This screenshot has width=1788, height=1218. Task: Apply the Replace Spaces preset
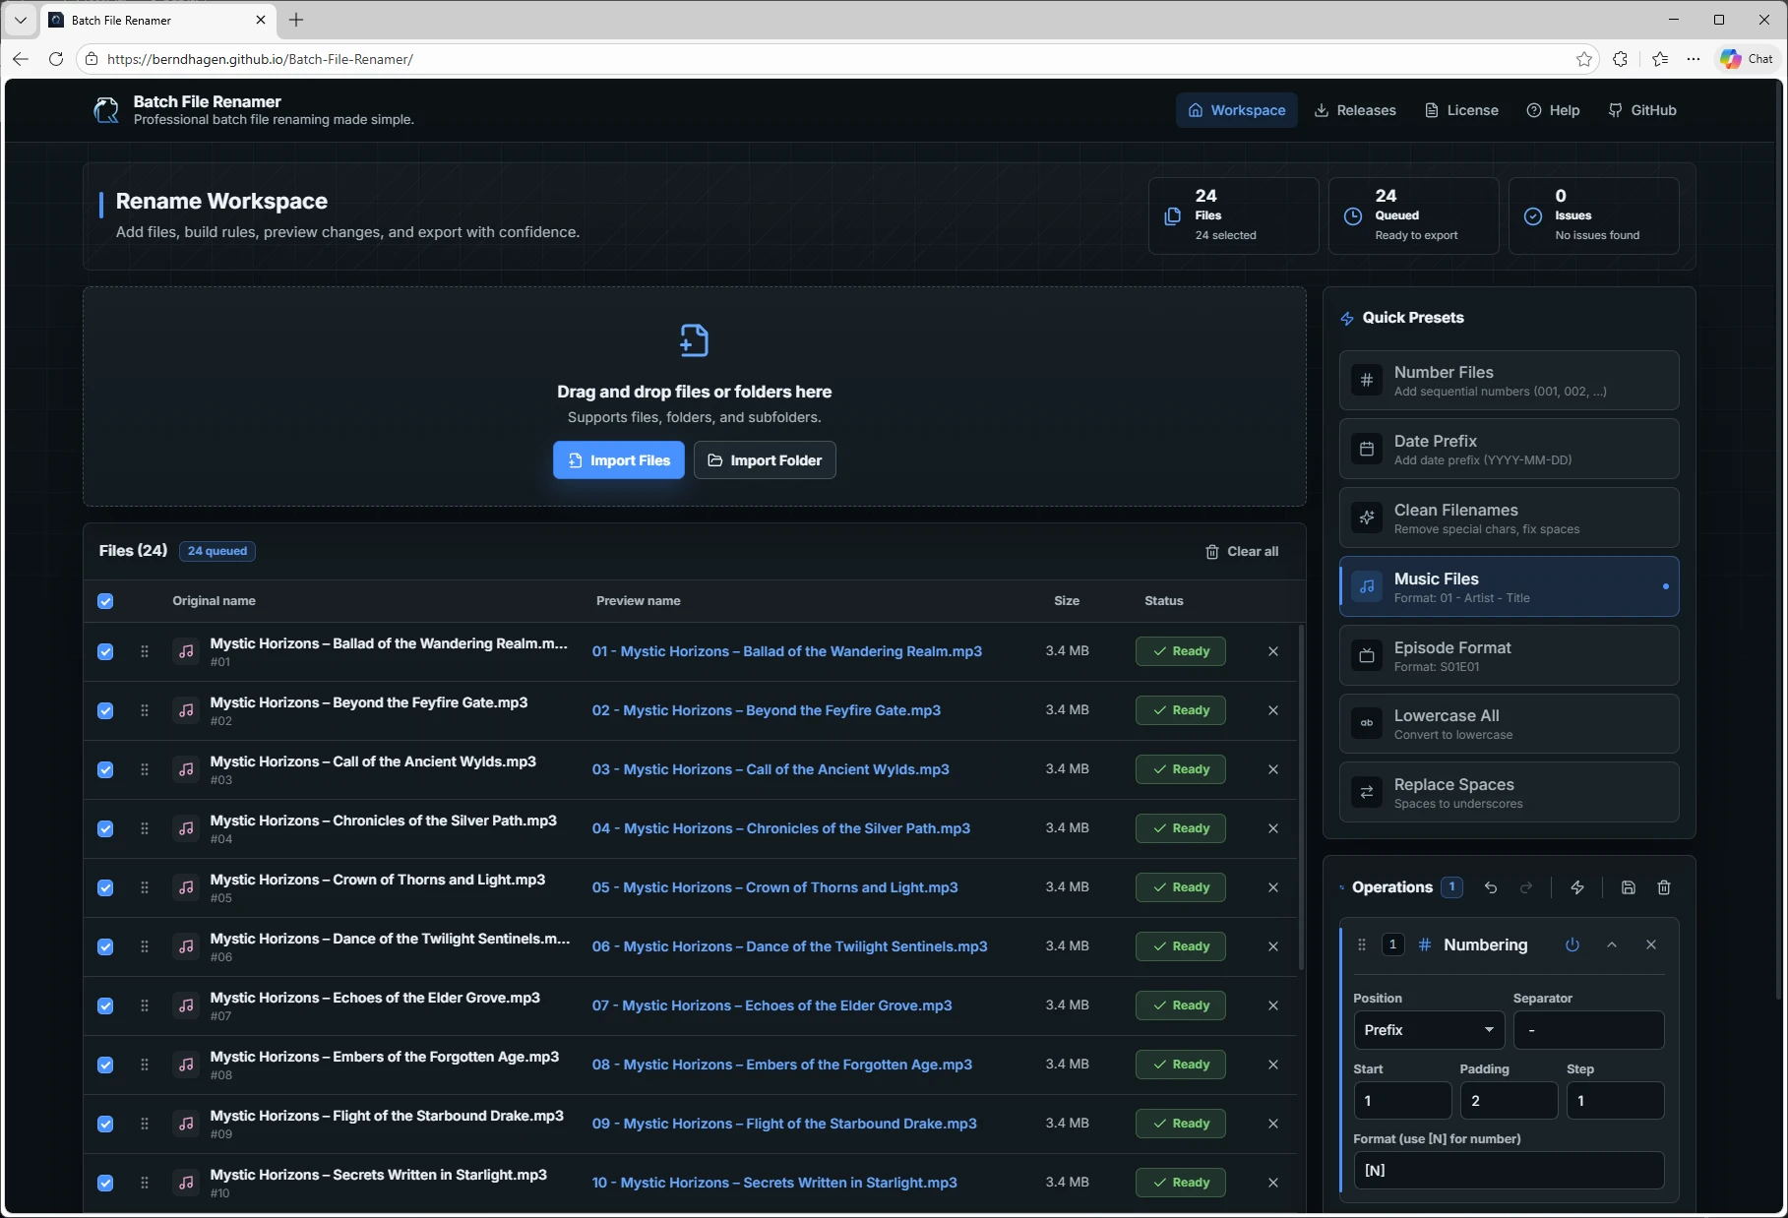click(x=1509, y=793)
